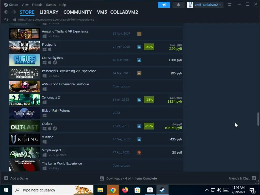Viewport: 260px width, 195px height.
Task: Click Xenonauts 2 positive review icon
Action: click(139, 100)
